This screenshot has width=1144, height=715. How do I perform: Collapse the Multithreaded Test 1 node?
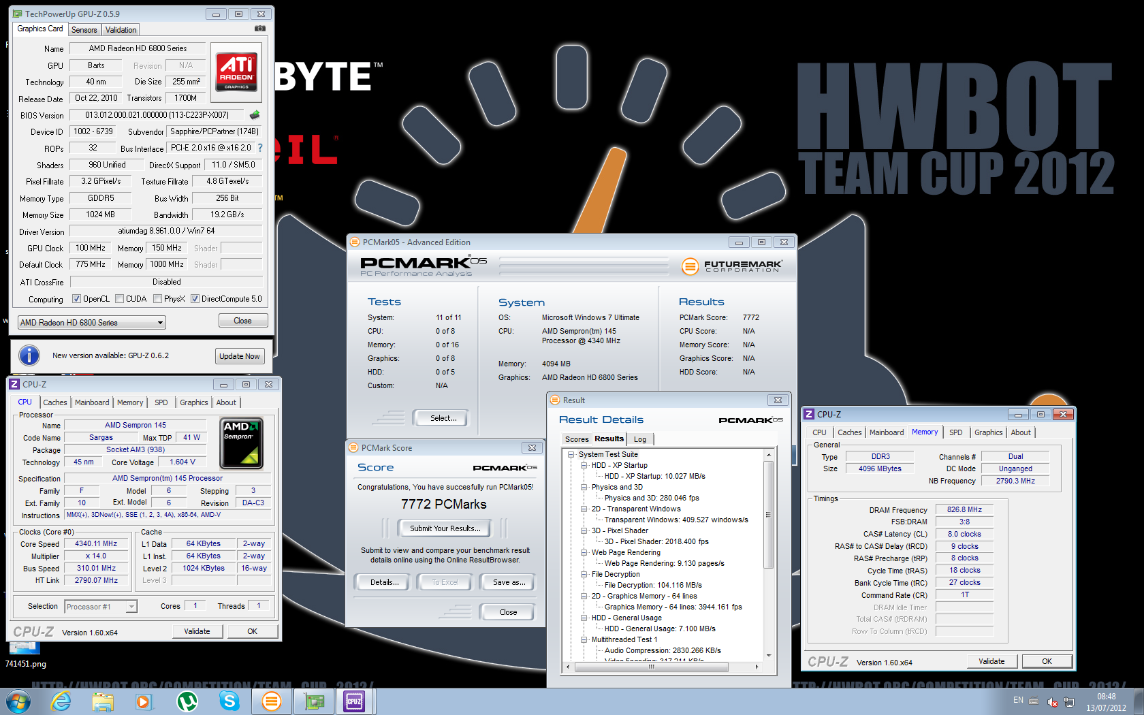(x=584, y=639)
